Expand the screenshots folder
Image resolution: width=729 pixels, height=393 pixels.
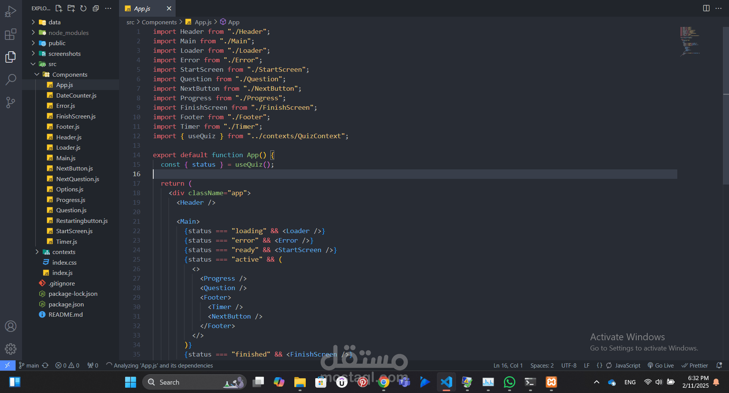[x=64, y=54]
